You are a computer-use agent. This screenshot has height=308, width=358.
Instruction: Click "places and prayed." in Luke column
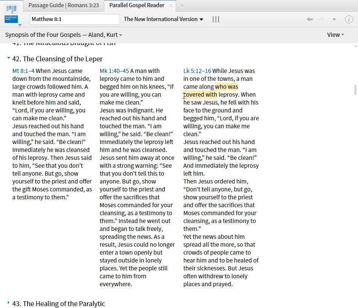click(x=208, y=284)
